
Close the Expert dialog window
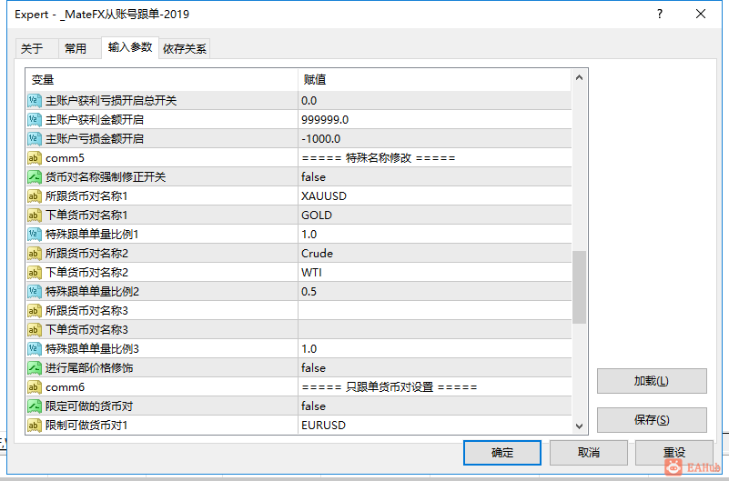[x=701, y=14]
